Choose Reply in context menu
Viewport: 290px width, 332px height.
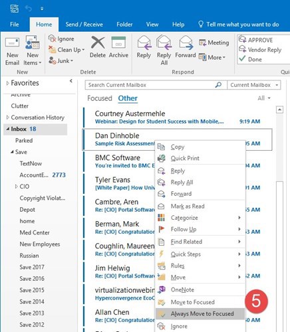[200, 171]
